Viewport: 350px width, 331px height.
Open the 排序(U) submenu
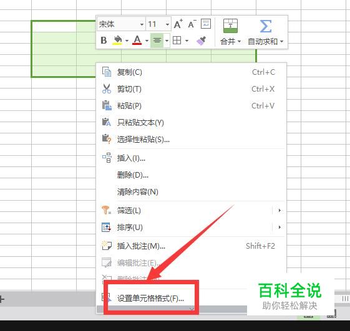click(x=191, y=228)
